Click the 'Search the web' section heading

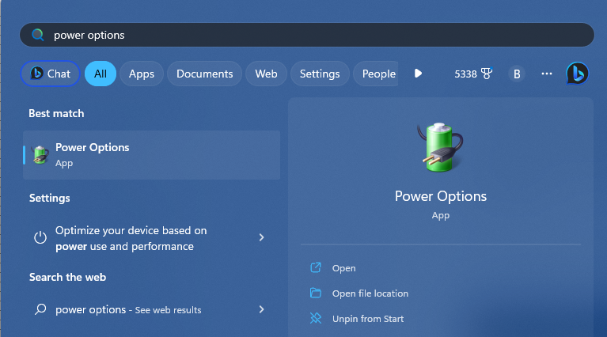[x=68, y=277]
